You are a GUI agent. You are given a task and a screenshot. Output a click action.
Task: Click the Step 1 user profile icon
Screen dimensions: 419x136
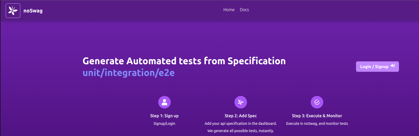pos(164,102)
